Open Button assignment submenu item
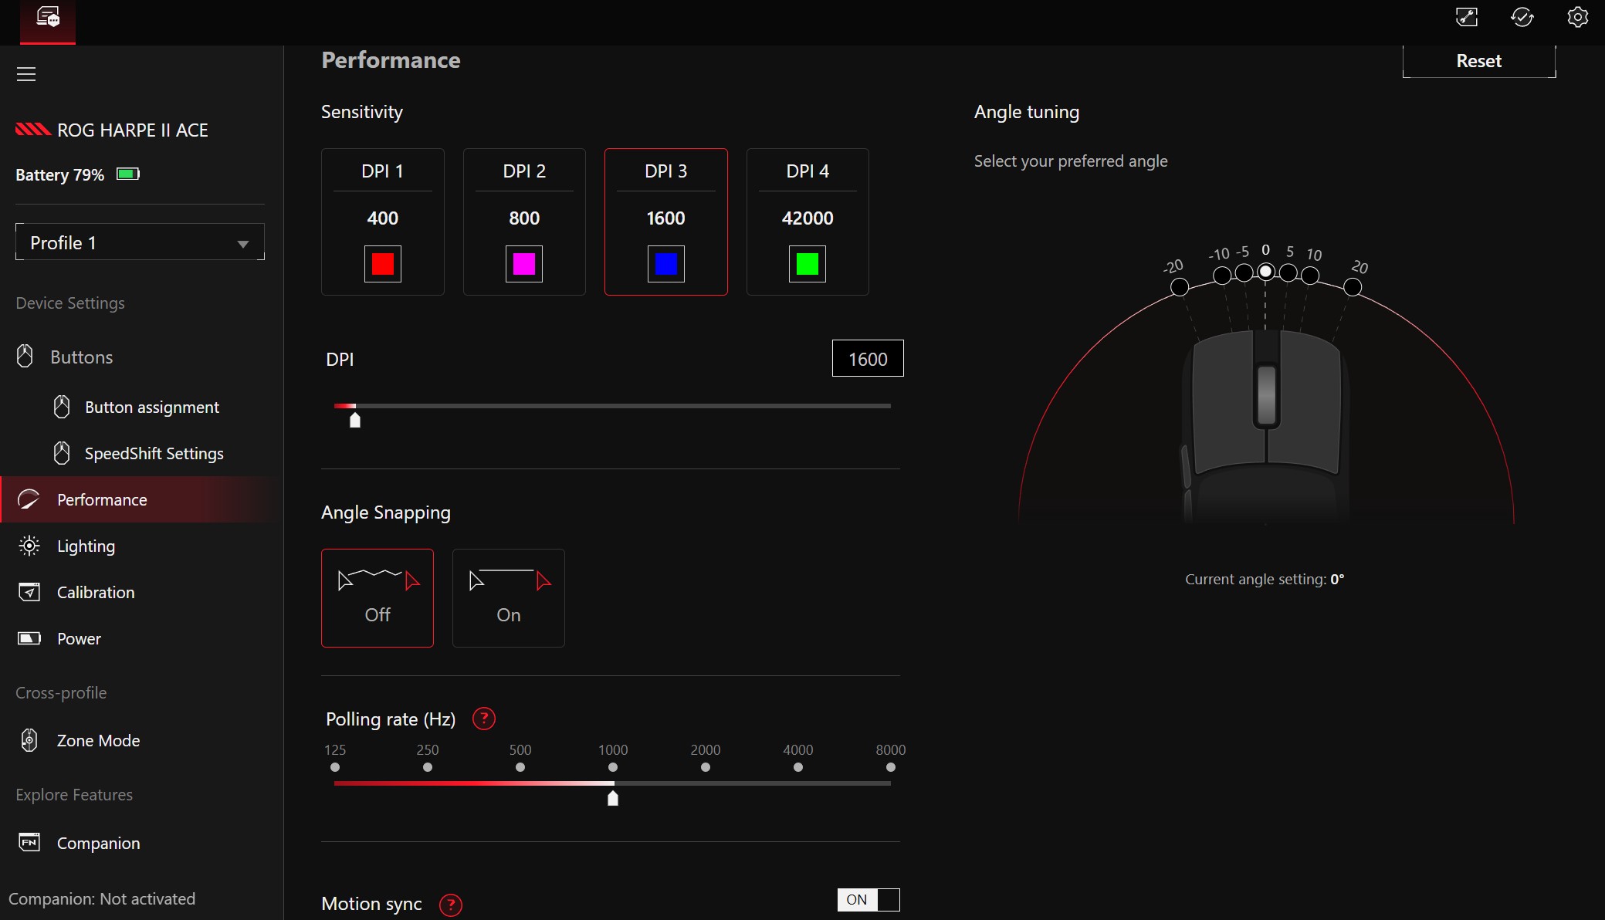Image resolution: width=1605 pixels, height=920 pixels. (151, 408)
